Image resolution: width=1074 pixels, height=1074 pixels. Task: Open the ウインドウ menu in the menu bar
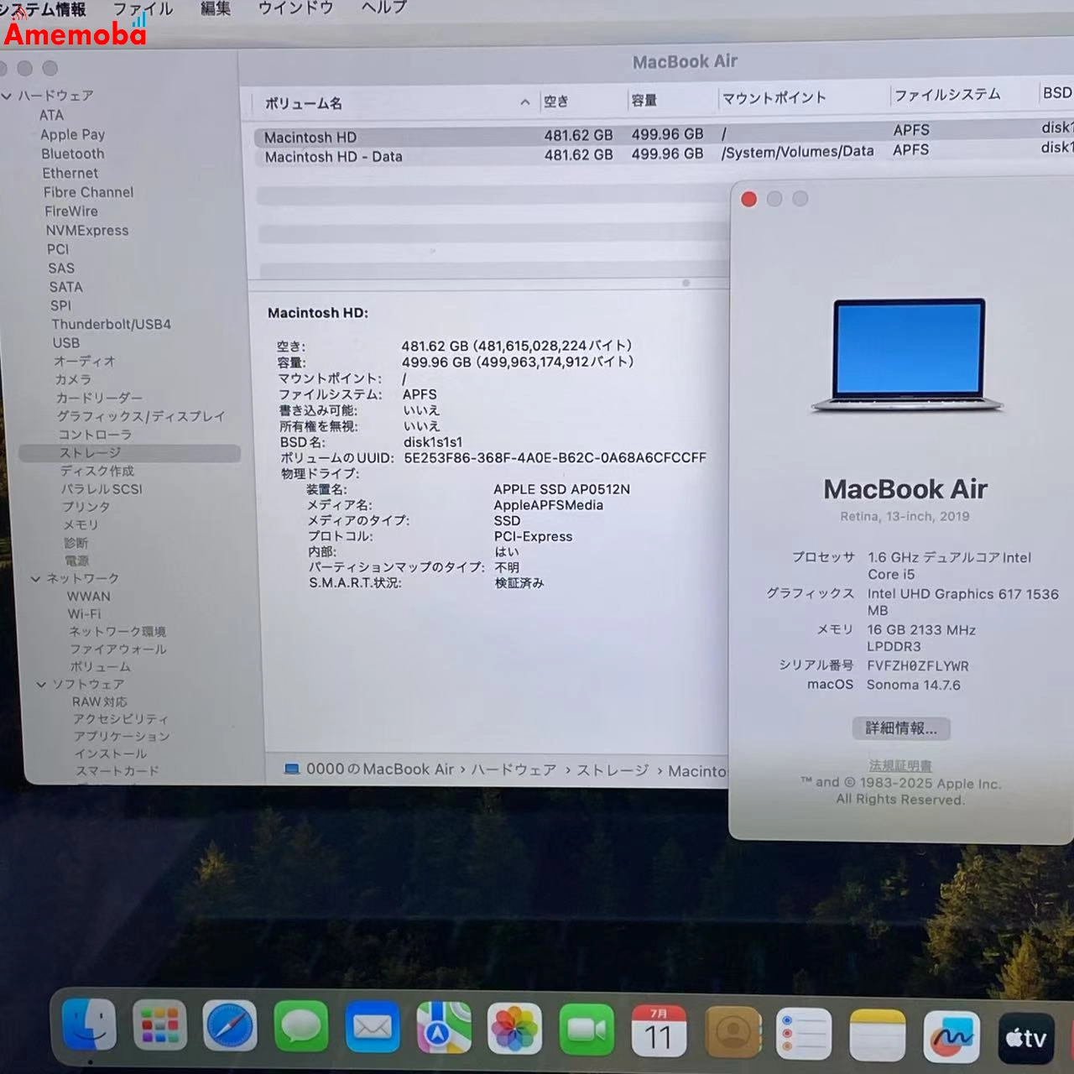[x=295, y=9]
